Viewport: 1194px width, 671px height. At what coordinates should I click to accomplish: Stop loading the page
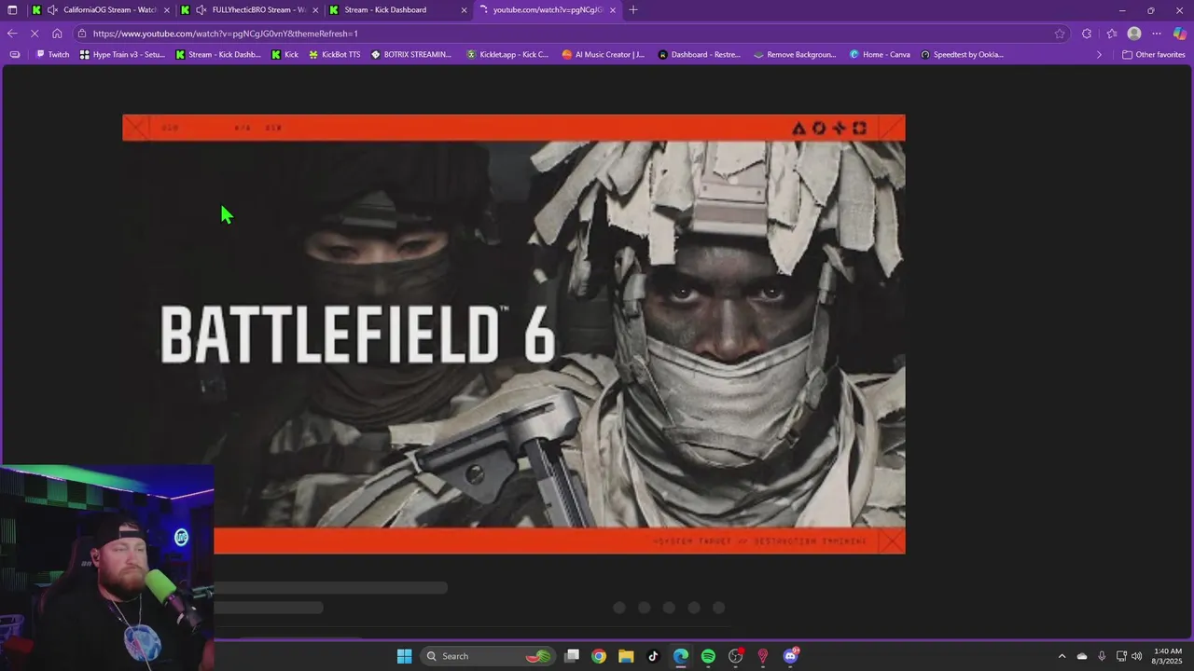[x=35, y=34]
